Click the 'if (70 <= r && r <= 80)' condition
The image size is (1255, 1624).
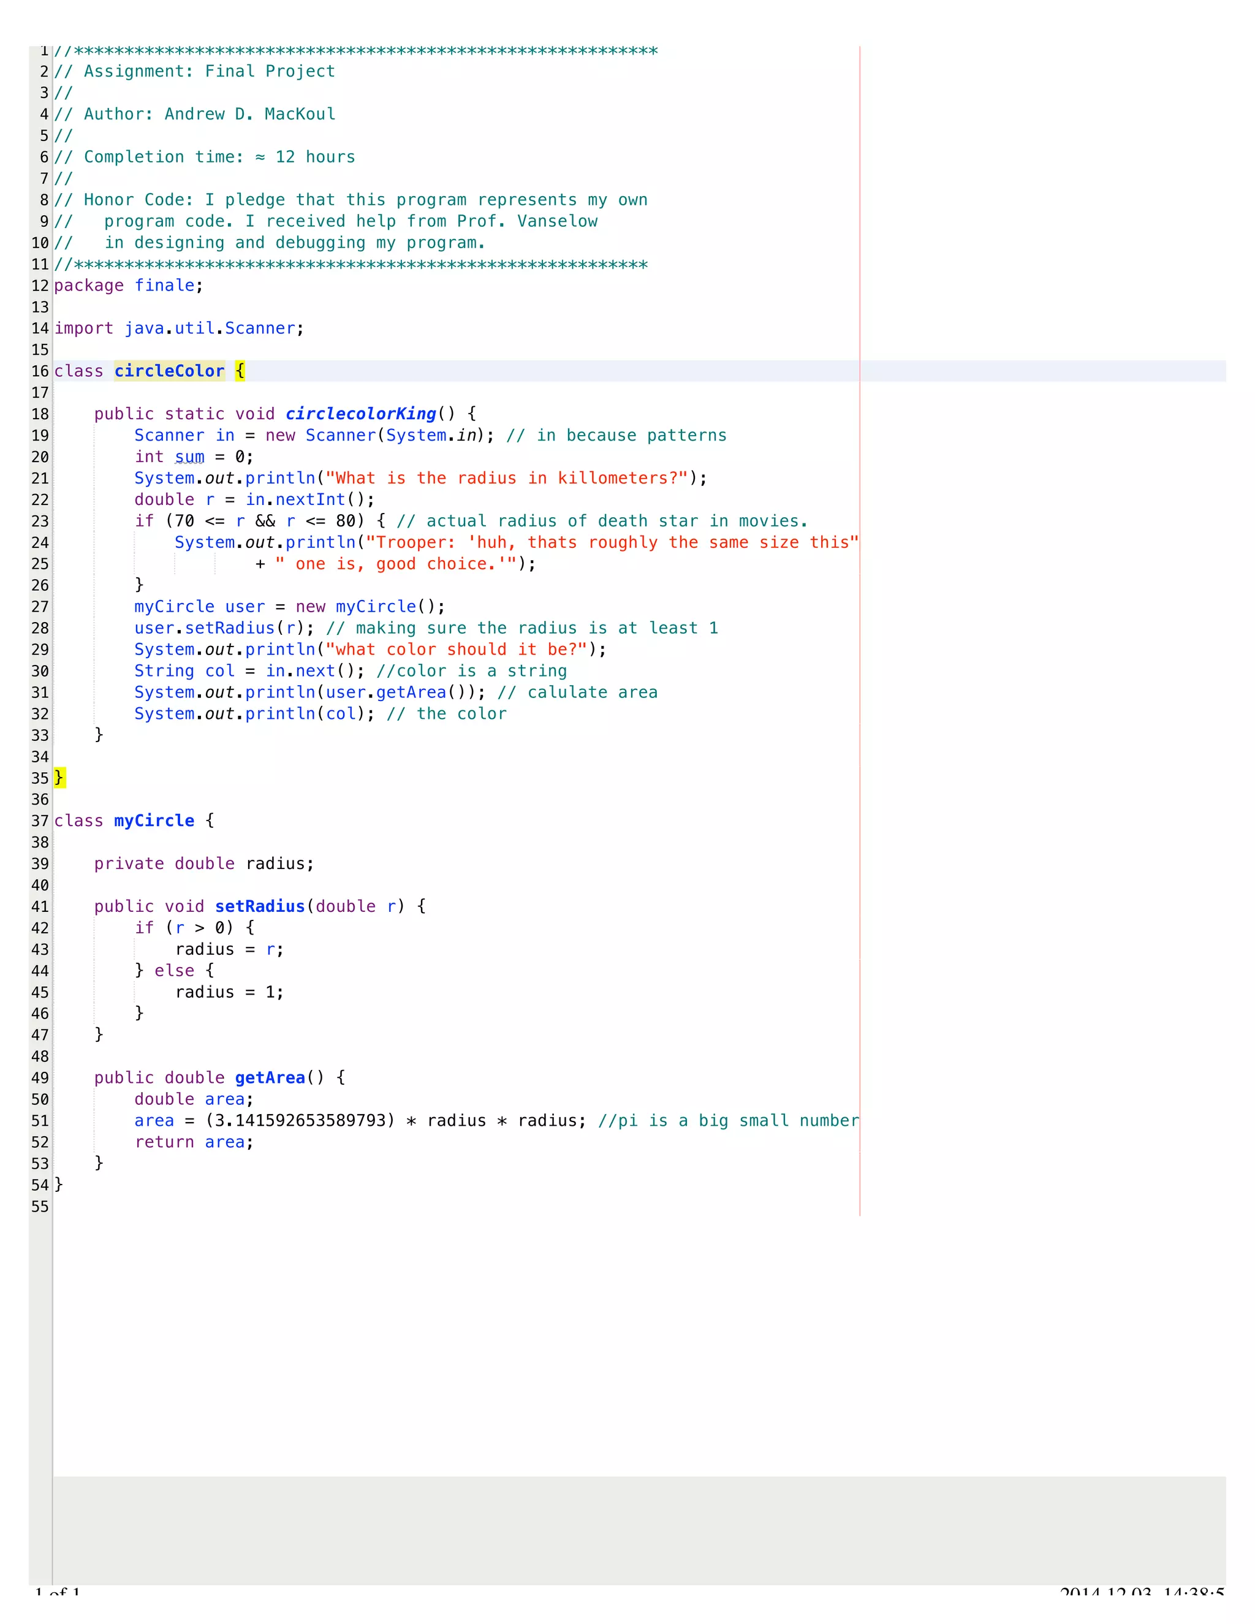[249, 522]
